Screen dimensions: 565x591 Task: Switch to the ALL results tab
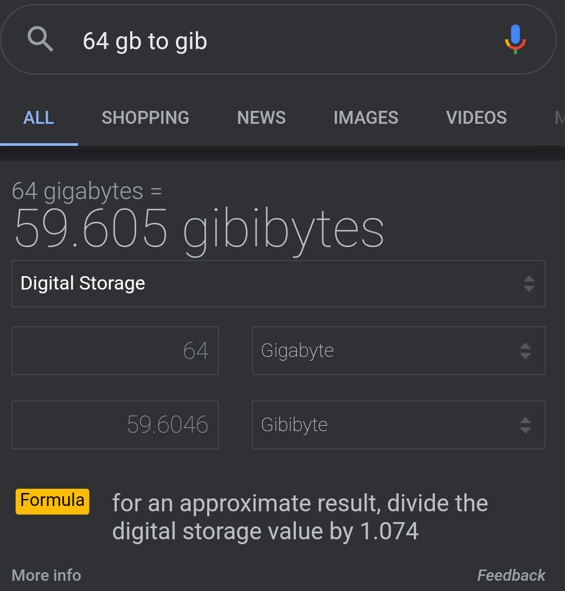(39, 118)
